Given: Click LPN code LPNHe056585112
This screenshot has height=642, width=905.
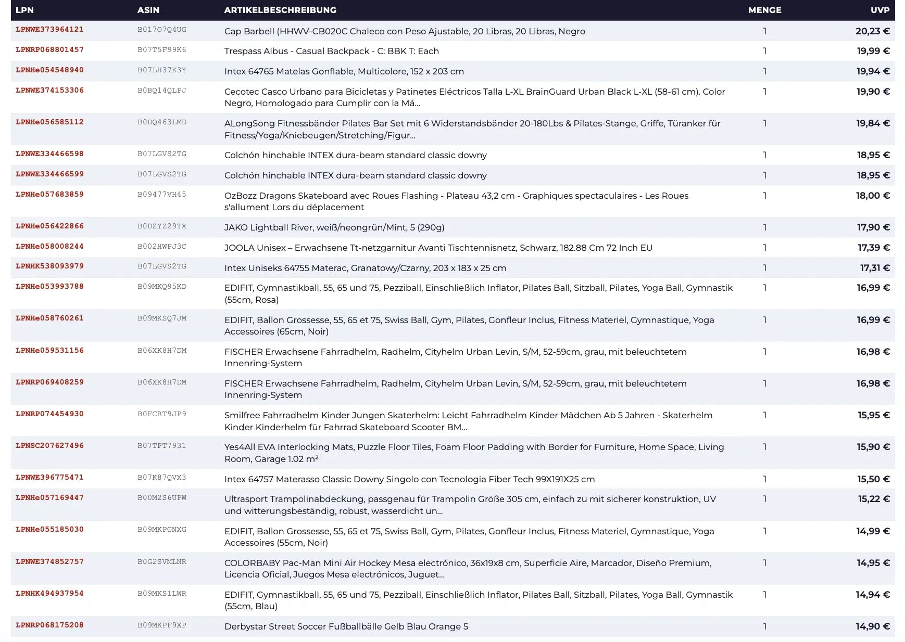Looking at the screenshot, I should click(49, 122).
